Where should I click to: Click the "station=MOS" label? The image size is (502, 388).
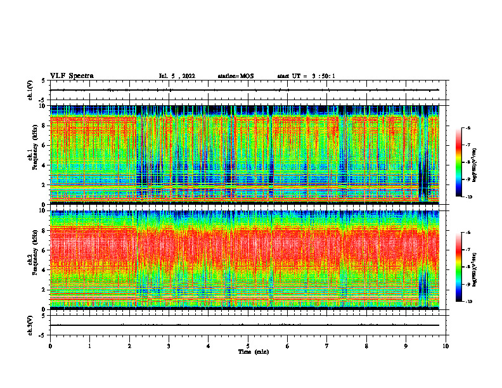(236, 76)
